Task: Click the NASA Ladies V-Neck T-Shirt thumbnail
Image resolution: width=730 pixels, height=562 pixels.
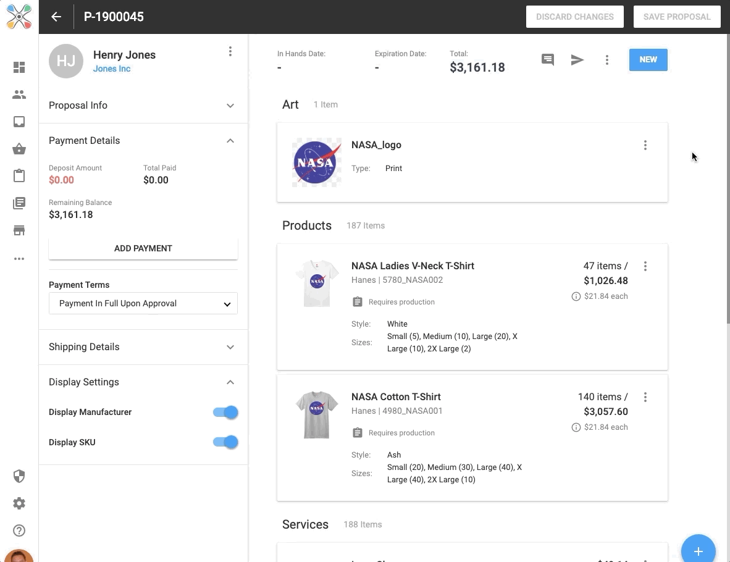Action: pyautogui.click(x=317, y=283)
